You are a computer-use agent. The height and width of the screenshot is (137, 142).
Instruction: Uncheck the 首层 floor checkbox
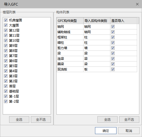pyautogui.click(x=6, y=86)
